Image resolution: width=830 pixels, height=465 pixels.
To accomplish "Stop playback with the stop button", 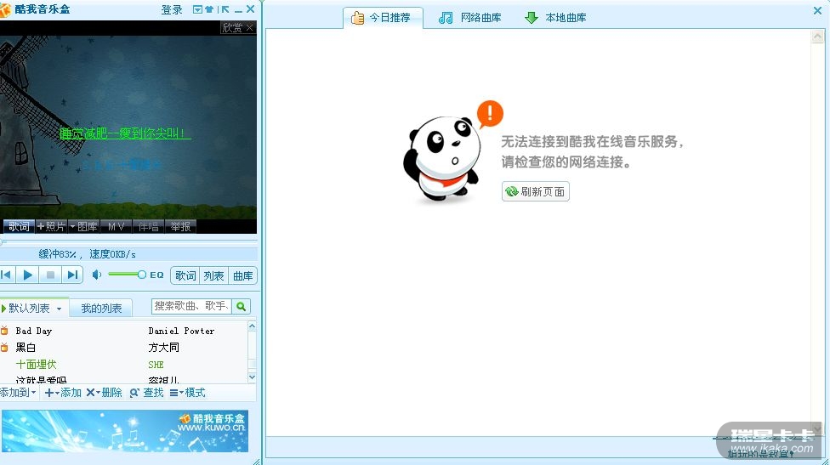I will [x=50, y=275].
